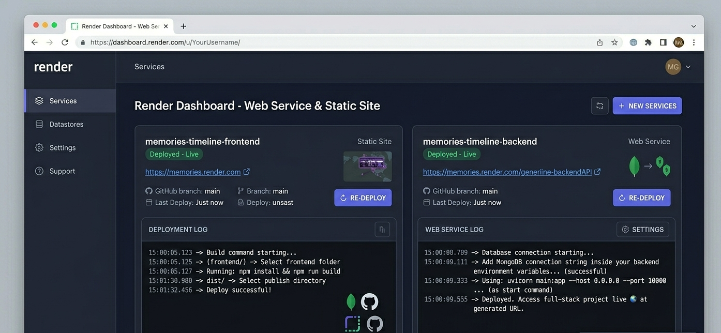Click the NEW SERVICES button
The width and height of the screenshot is (721, 333).
[647, 105]
